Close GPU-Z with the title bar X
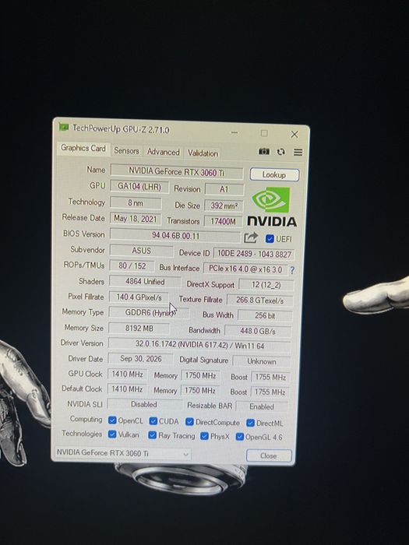Image resolution: width=409 pixels, height=545 pixels. (x=294, y=134)
